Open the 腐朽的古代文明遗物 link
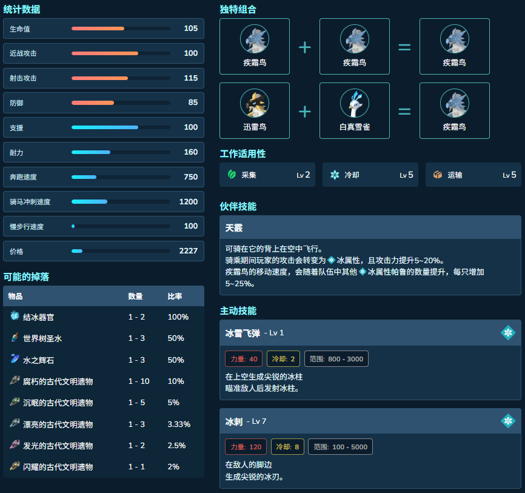Image resolution: width=525 pixels, height=493 pixels. (58, 381)
